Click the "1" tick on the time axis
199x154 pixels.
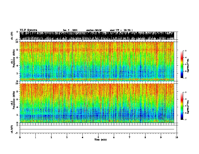[36, 137]
